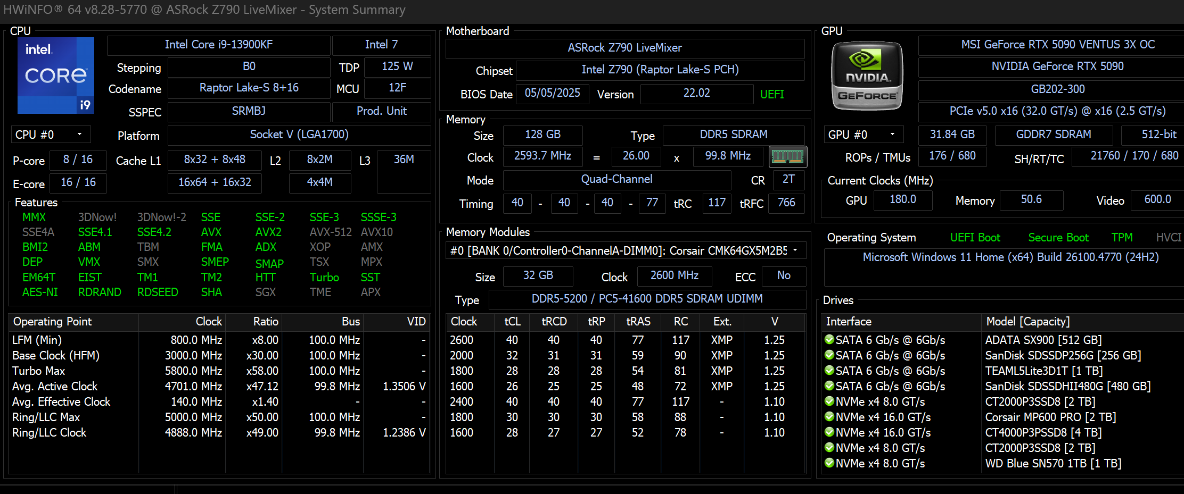Click the BIOS version 22.02 field
The image size is (1184, 494).
click(x=697, y=94)
